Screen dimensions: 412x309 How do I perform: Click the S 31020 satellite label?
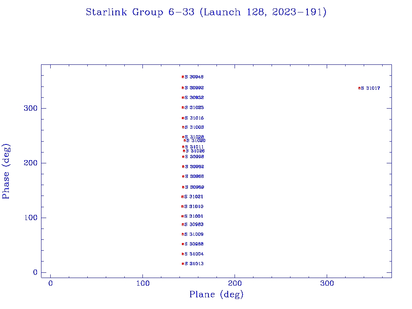196,140
